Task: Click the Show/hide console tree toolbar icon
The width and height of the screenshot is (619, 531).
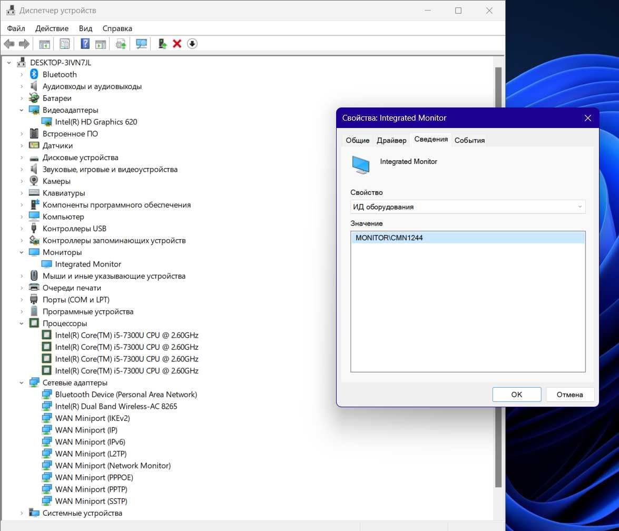Action: 45,44
